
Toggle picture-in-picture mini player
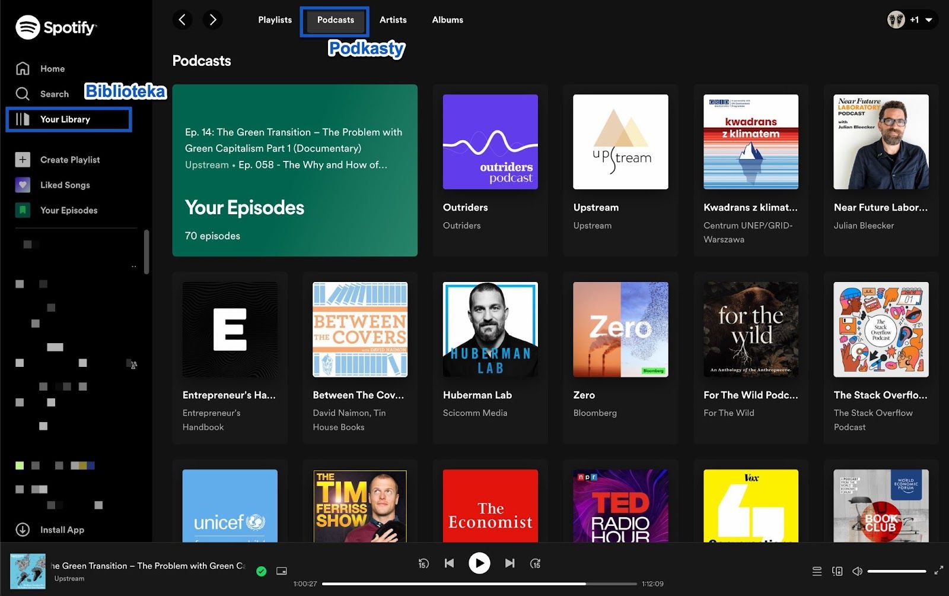pos(282,571)
